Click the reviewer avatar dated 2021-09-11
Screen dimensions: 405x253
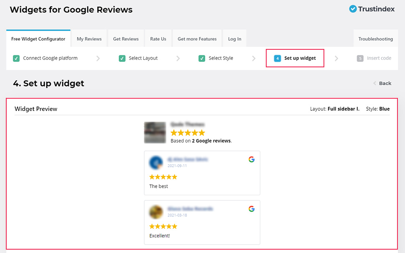156,163
